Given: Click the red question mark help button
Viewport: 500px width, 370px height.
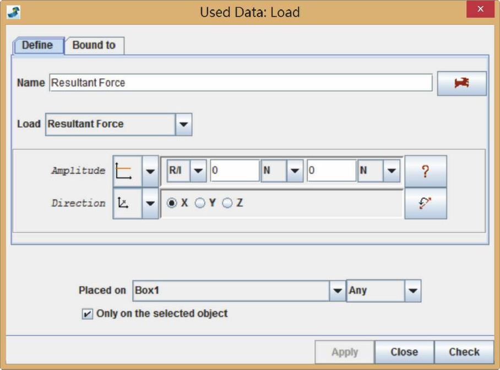Looking at the screenshot, I should 425,171.
